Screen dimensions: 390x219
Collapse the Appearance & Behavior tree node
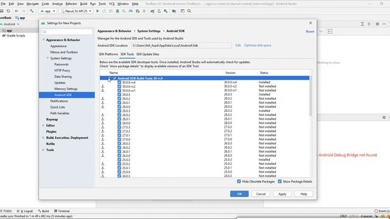43,40
